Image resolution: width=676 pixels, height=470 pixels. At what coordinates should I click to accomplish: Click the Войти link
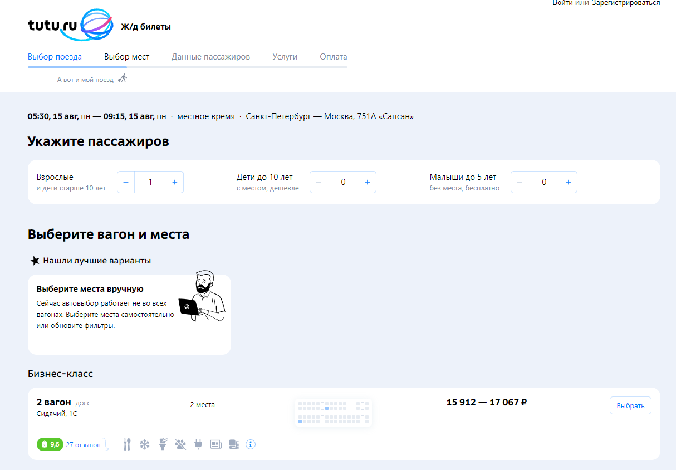562,3
